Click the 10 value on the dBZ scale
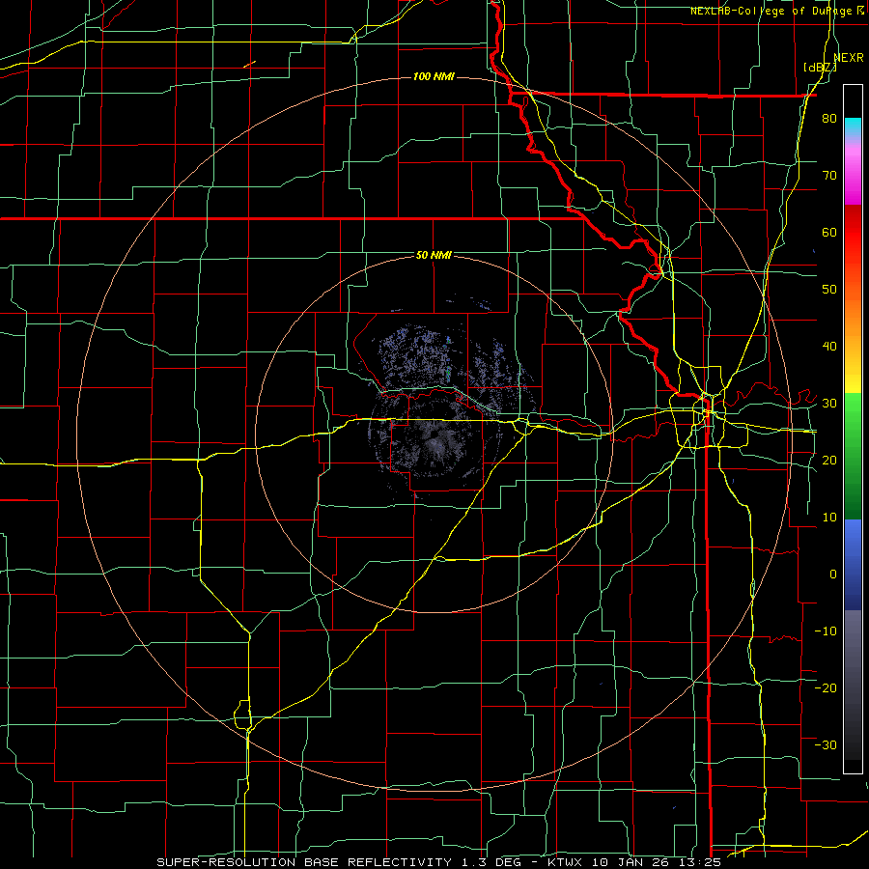Image resolution: width=869 pixels, height=869 pixels. click(x=829, y=518)
